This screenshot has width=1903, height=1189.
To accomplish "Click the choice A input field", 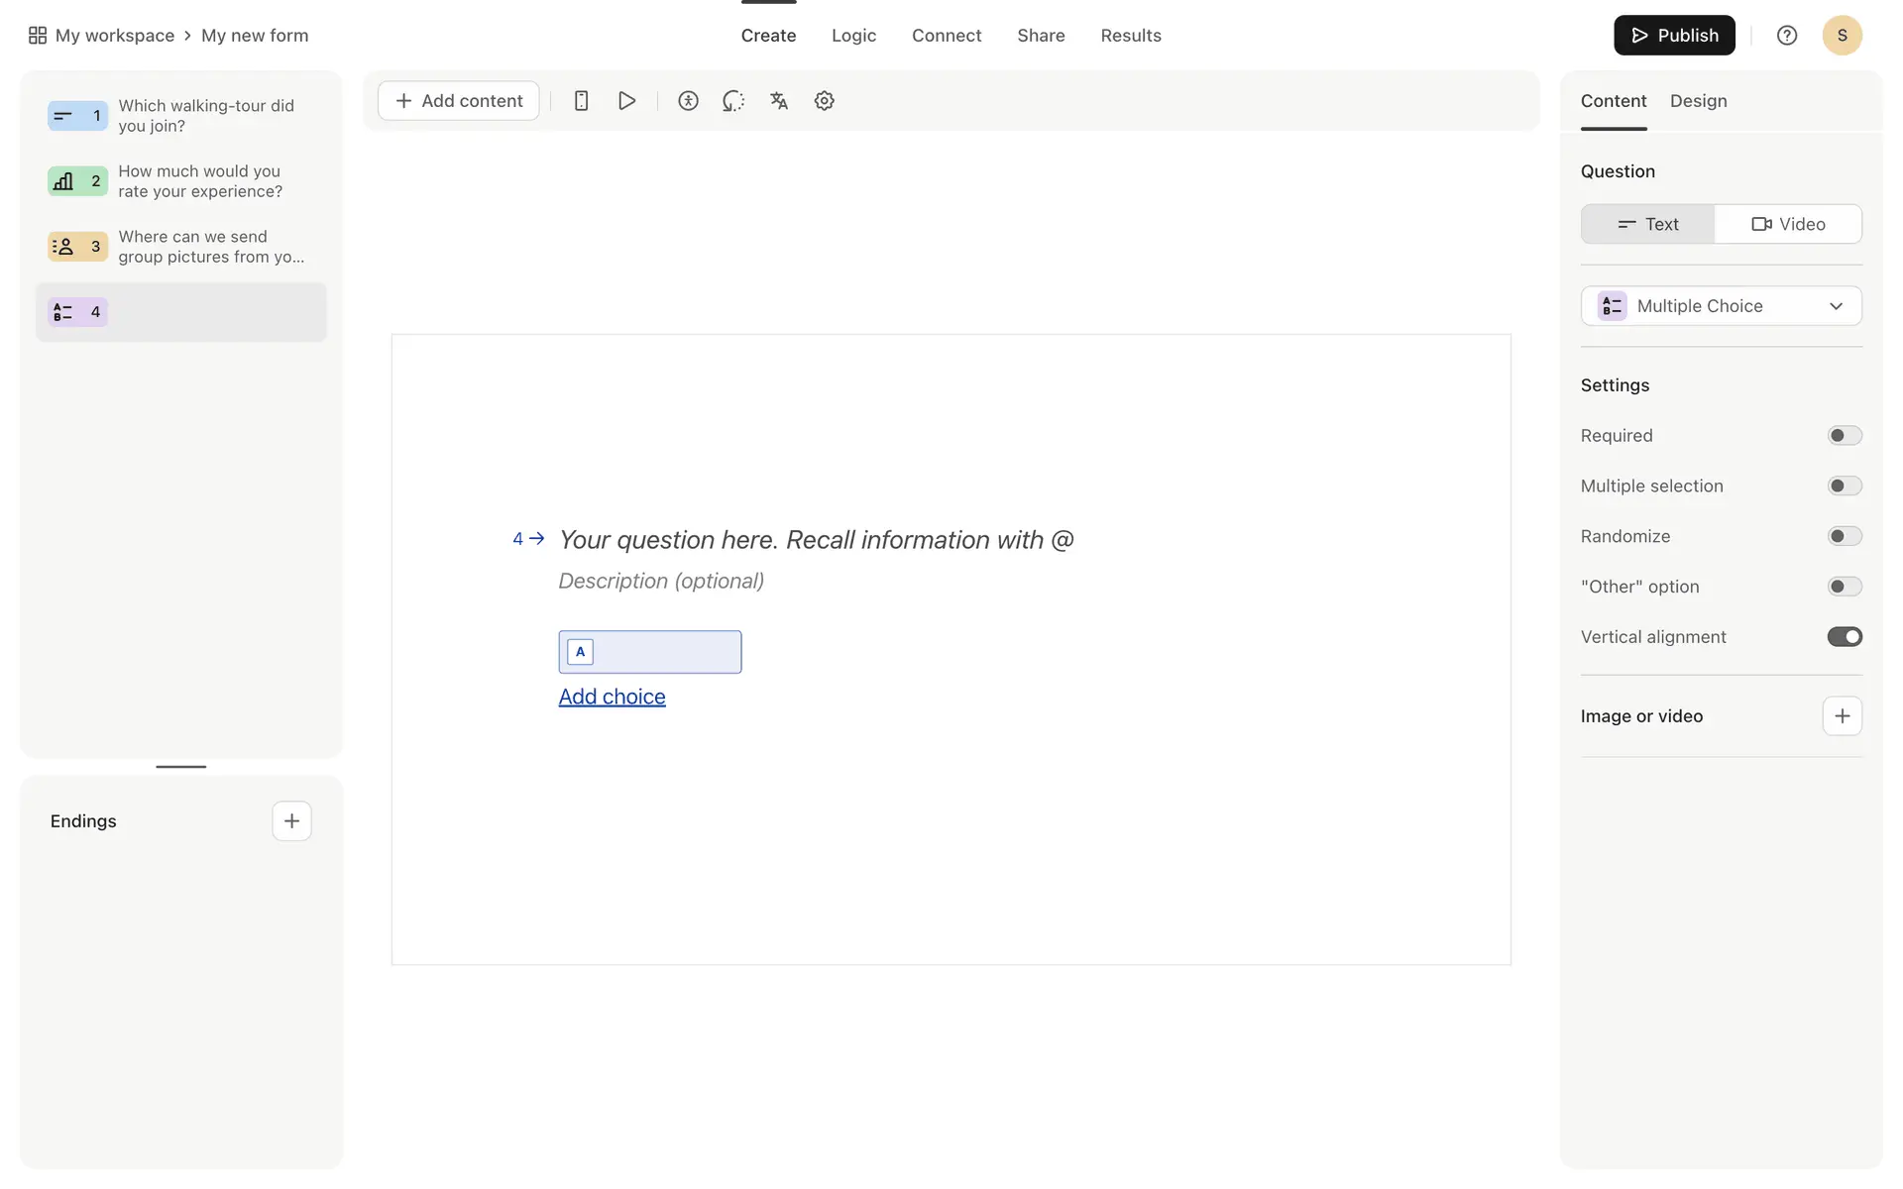I will coord(666,652).
